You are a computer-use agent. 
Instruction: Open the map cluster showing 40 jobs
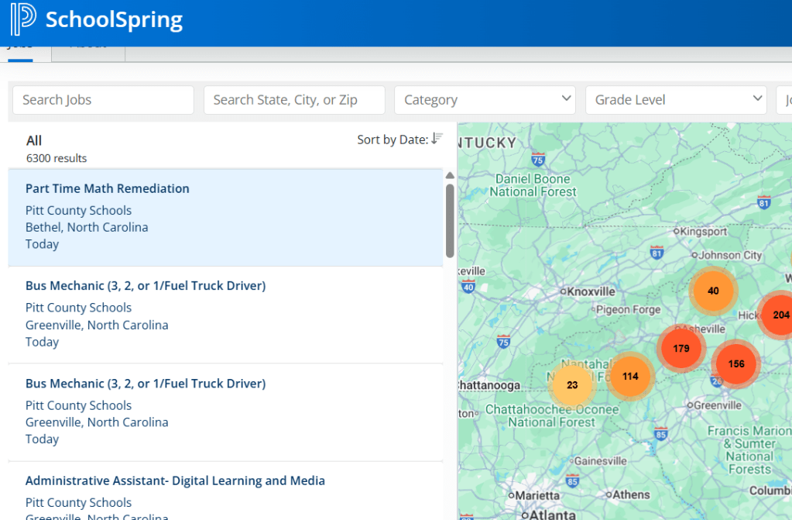click(x=713, y=291)
